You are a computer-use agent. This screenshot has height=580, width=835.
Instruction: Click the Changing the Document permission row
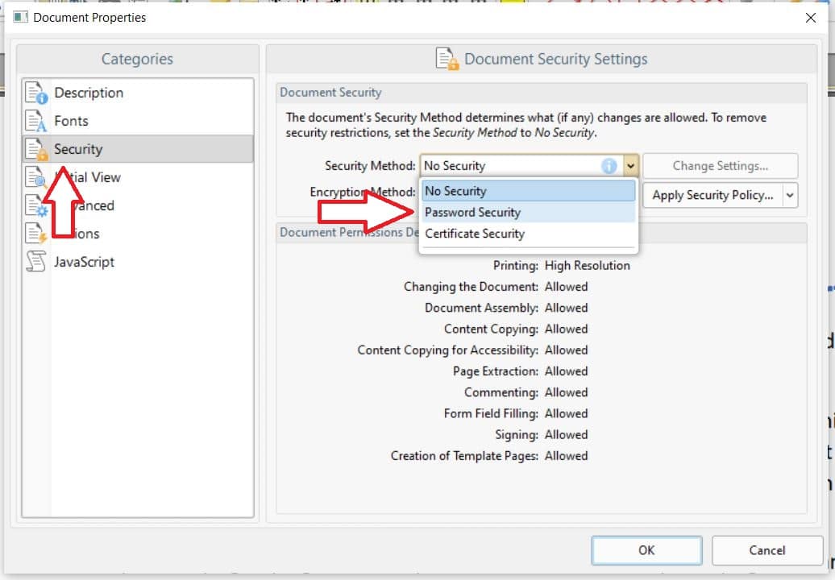point(496,287)
